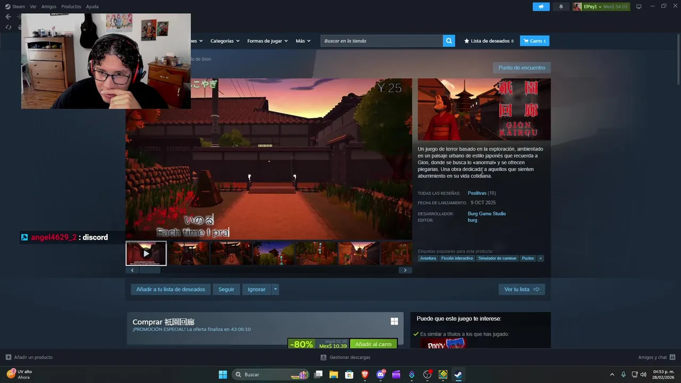Open the Productos menu
This screenshot has width=681, height=383.
coord(71,6)
